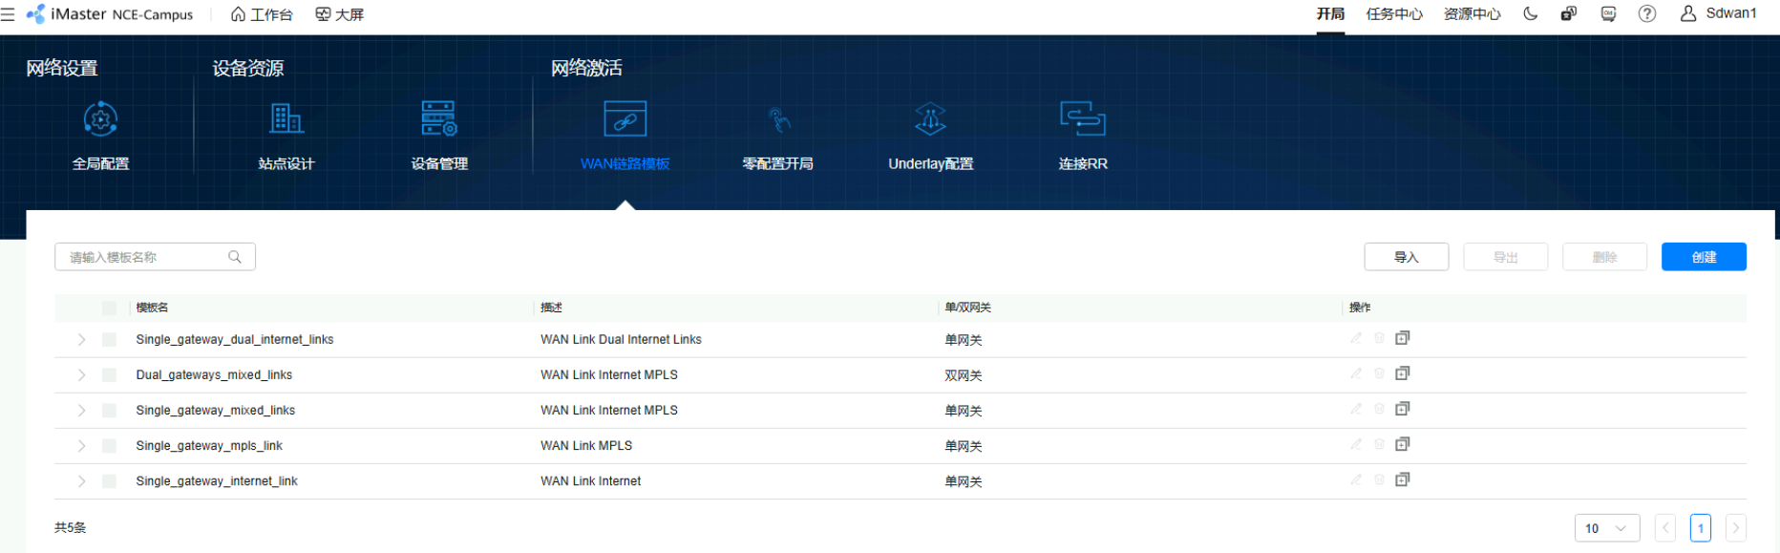The height and width of the screenshot is (553, 1780).
Task: Go to 任务中心 in top menu
Action: coord(1393,14)
